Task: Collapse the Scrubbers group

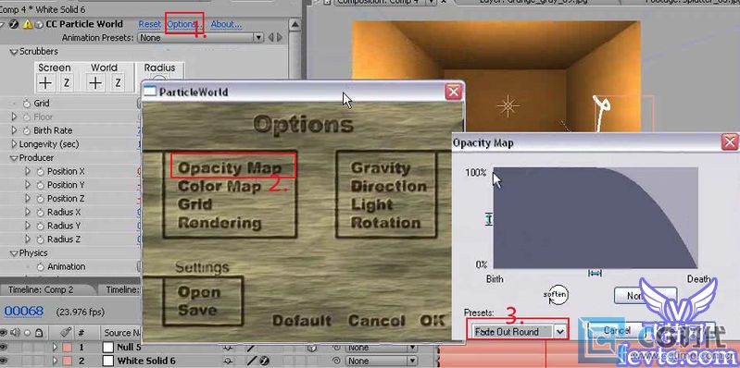Action: (x=14, y=52)
